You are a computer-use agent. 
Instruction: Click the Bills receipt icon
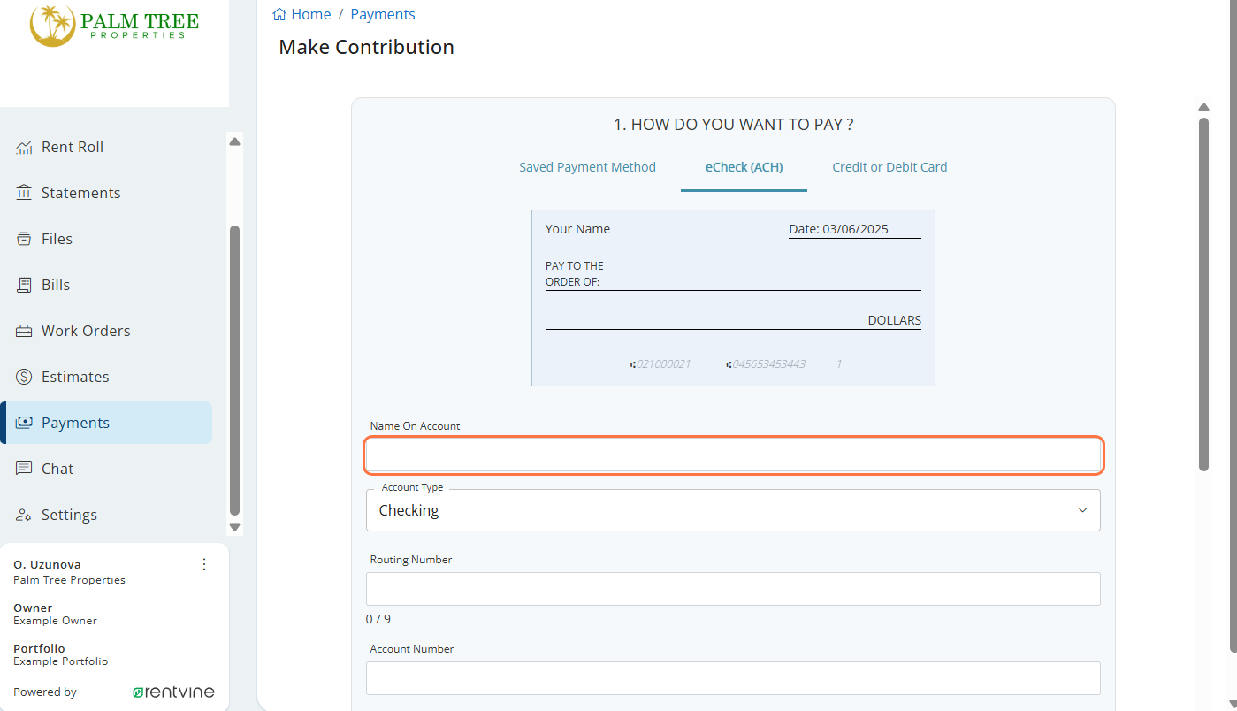[x=24, y=285]
